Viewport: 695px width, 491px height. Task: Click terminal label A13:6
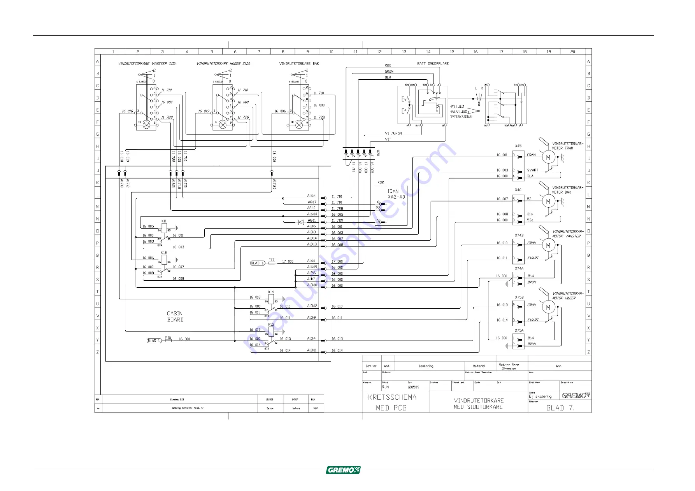[x=312, y=226]
